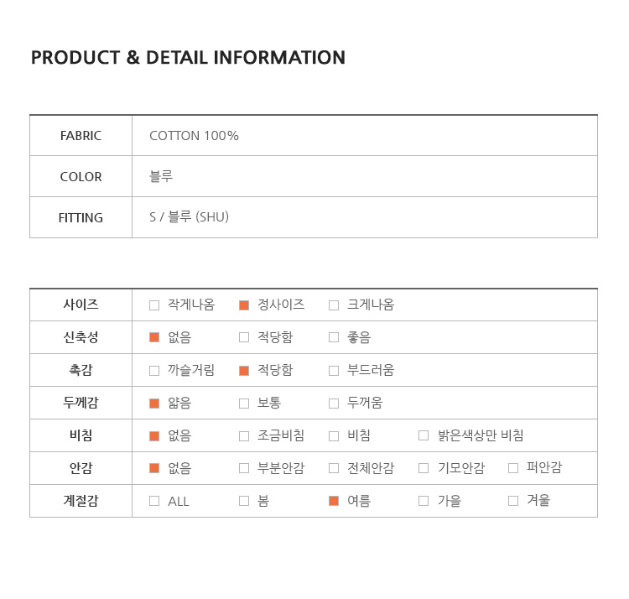This screenshot has height=599, width=629.
Task: Check the 기모안감 checkbox
Action: coord(424,468)
